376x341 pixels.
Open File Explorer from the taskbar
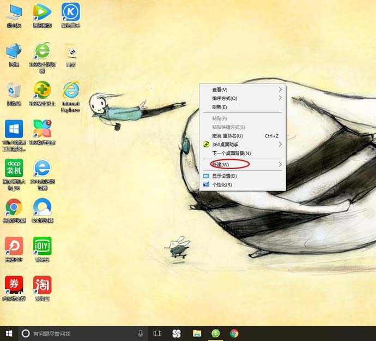pos(197,333)
